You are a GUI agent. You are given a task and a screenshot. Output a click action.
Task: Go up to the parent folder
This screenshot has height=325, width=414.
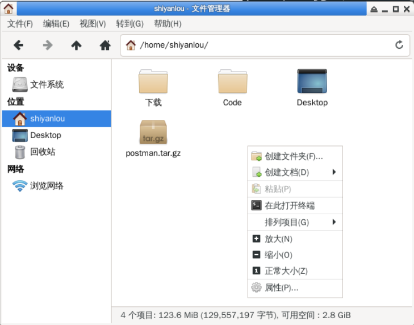click(x=76, y=45)
